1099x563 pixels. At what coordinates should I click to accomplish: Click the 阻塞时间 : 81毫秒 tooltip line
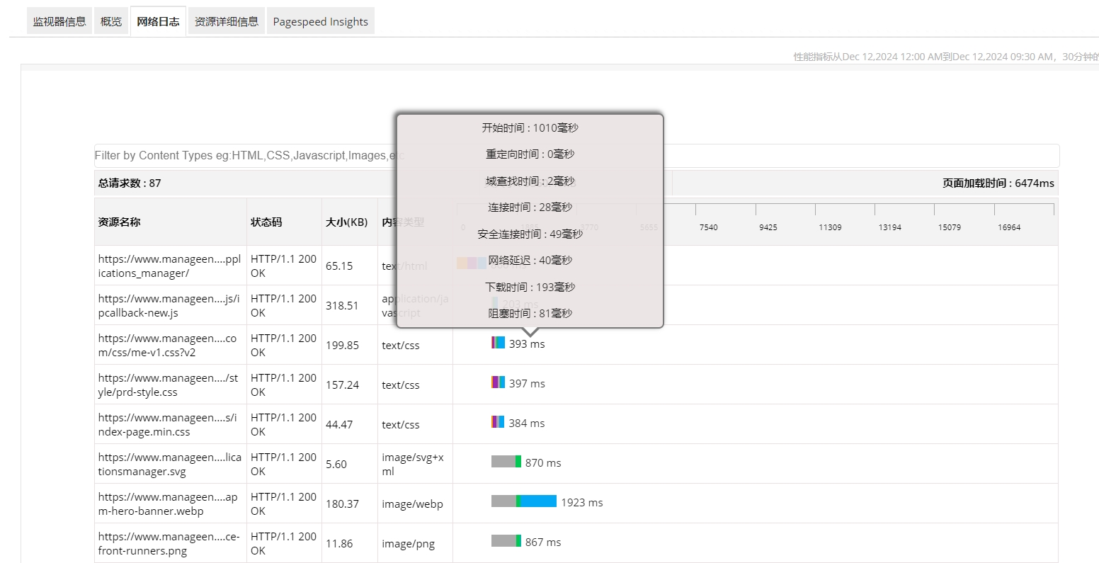530,313
